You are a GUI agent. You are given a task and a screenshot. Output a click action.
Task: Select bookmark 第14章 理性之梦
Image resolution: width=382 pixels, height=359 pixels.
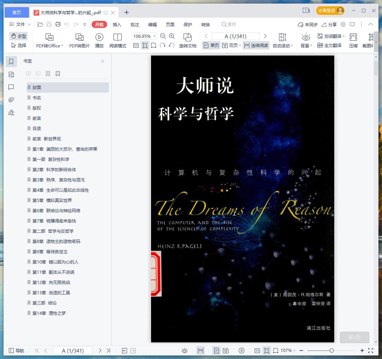(68, 313)
